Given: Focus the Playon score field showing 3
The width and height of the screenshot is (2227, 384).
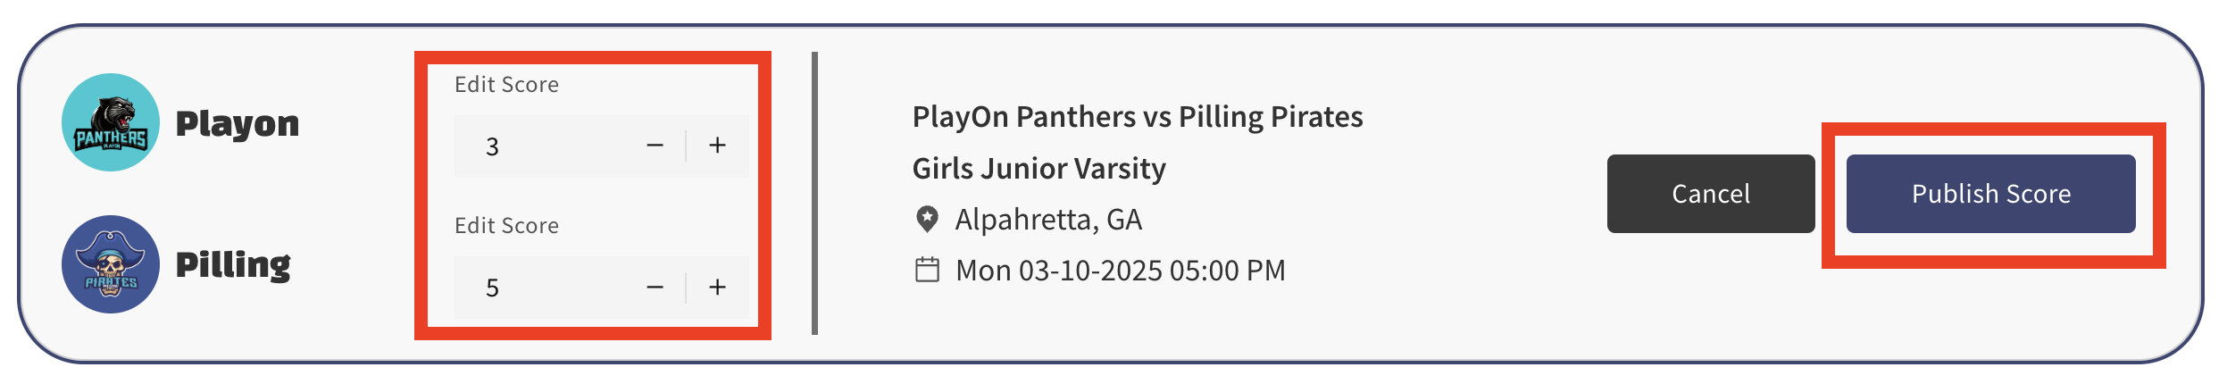Looking at the screenshot, I should coord(545,146).
